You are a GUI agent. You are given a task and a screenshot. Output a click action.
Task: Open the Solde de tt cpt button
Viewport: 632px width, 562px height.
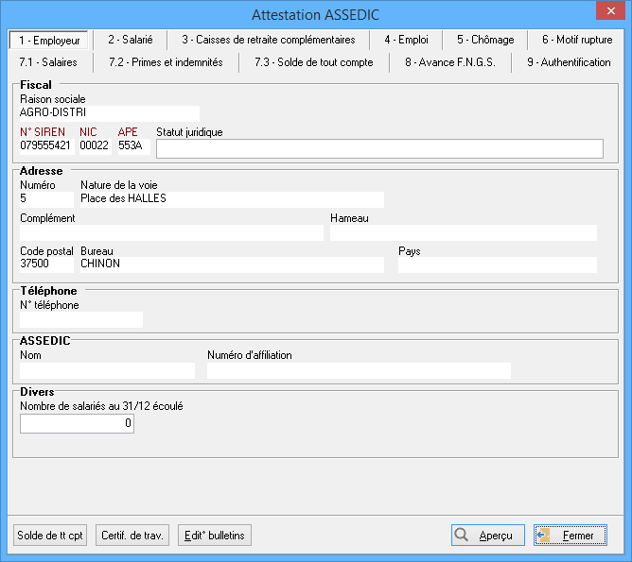tap(50, 536)
